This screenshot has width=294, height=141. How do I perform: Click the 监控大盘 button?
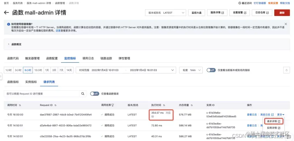[x=196, y=13]
